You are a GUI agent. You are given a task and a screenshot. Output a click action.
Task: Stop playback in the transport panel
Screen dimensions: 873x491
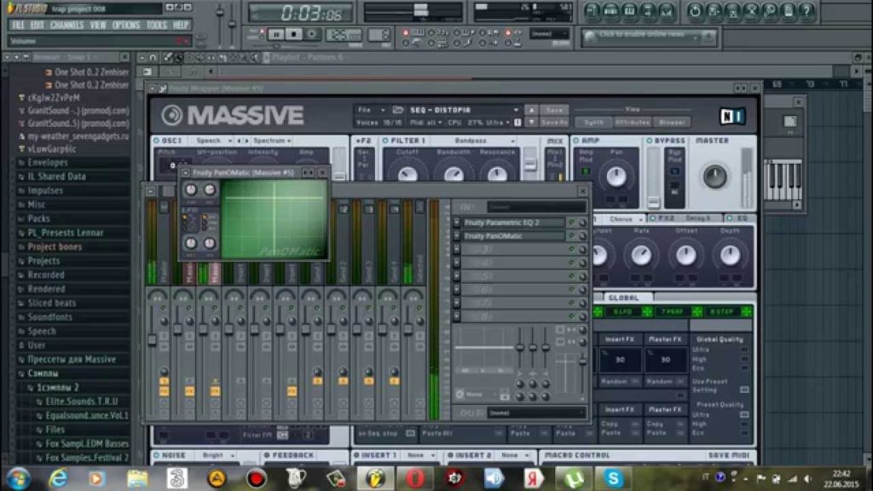pyautogui.click(x=294, y=34)
